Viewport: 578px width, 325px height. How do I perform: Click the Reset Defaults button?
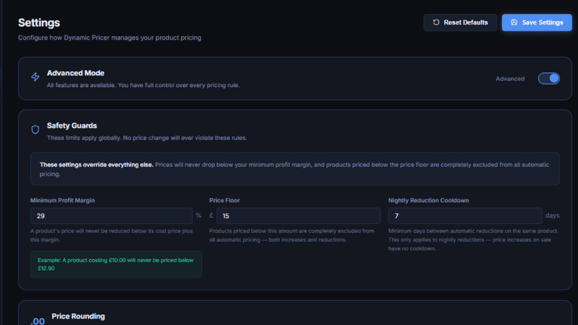click(x=460, y=22)
